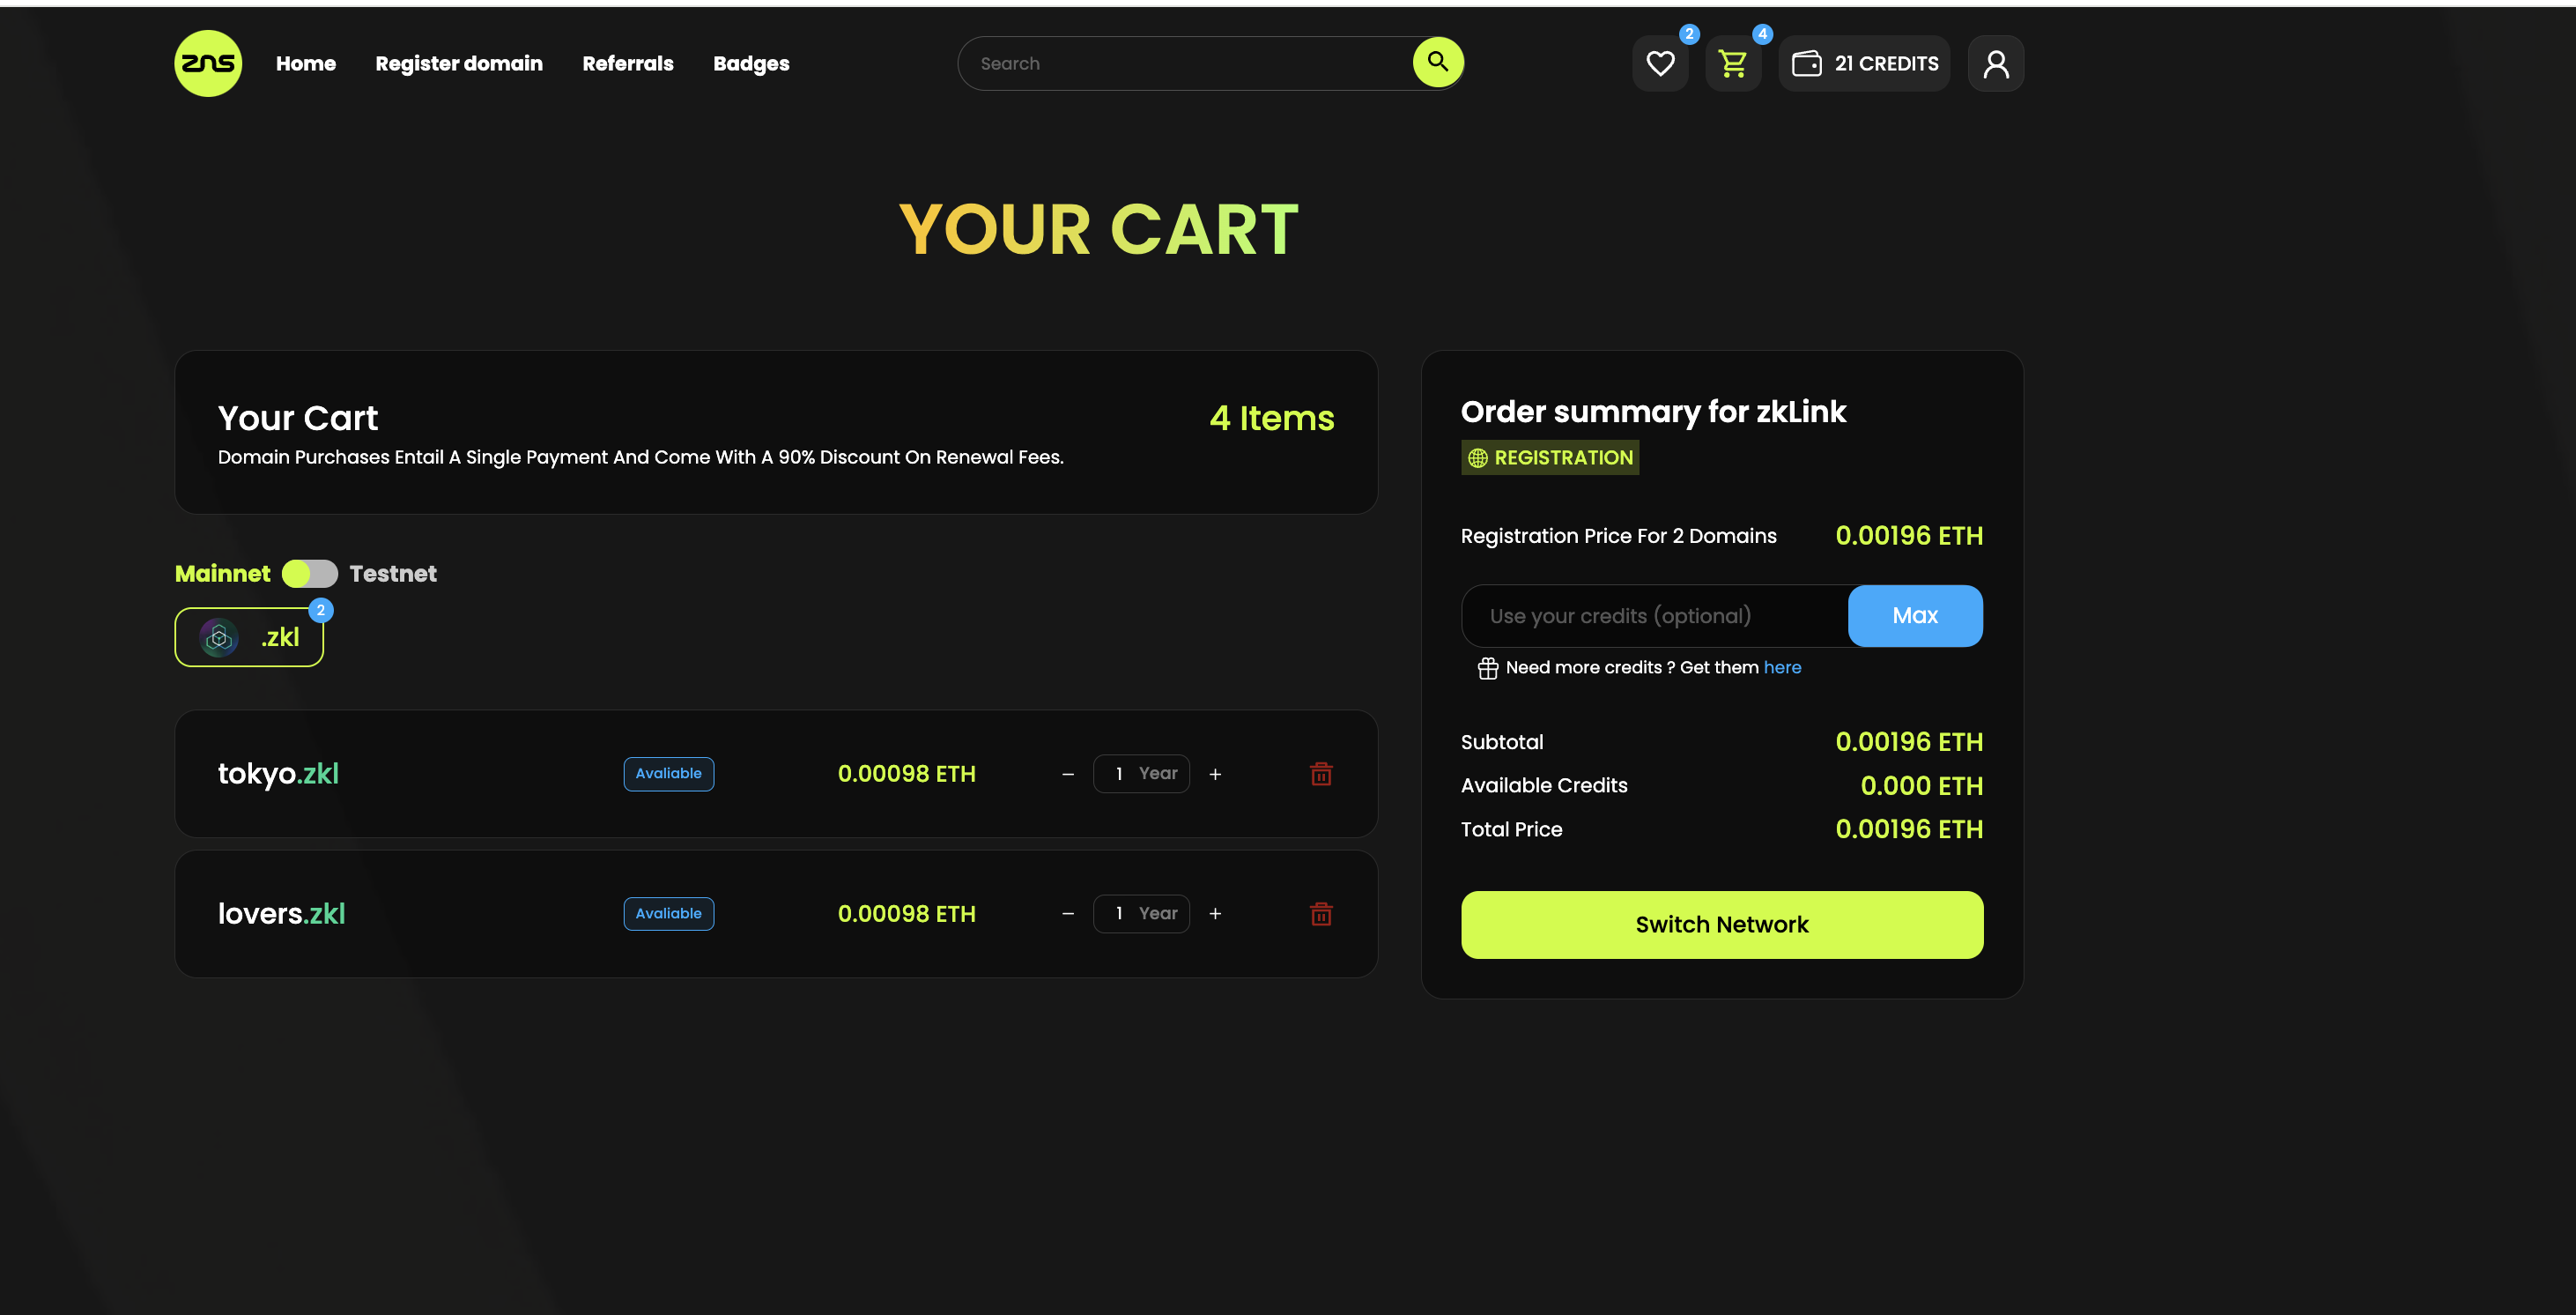Increase years for tokyo.zkl

(x=1215, y=774)
